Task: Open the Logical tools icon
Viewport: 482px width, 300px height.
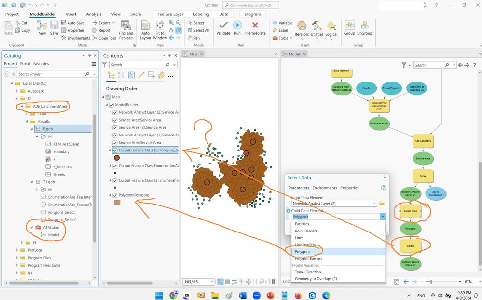Action: (331, 26)
